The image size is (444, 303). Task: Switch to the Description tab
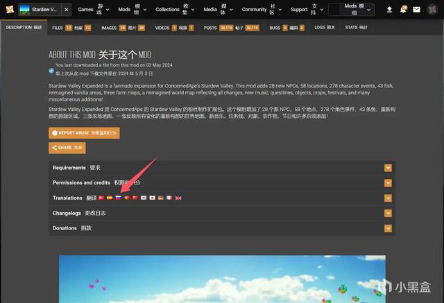(24, 28)
